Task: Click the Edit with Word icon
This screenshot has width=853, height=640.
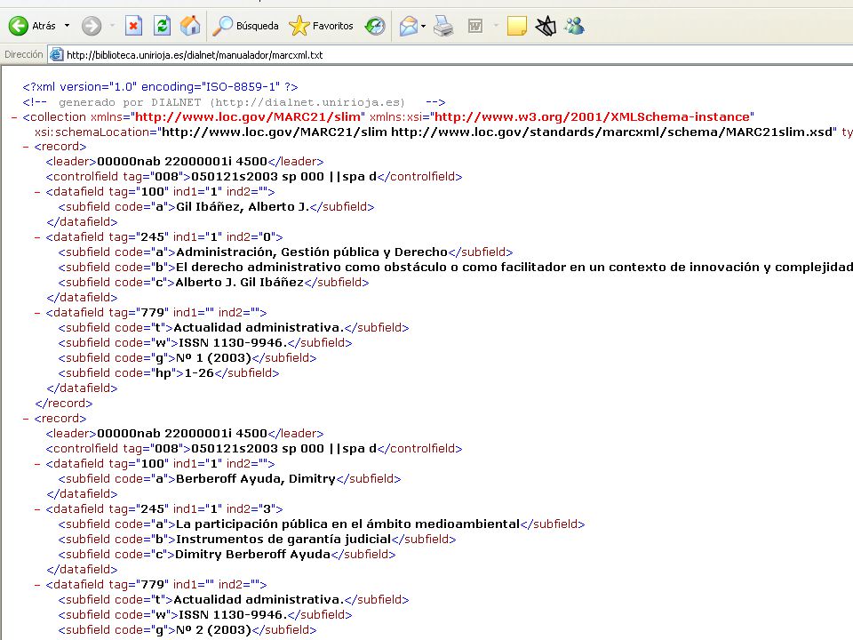Action: [474, 26]
